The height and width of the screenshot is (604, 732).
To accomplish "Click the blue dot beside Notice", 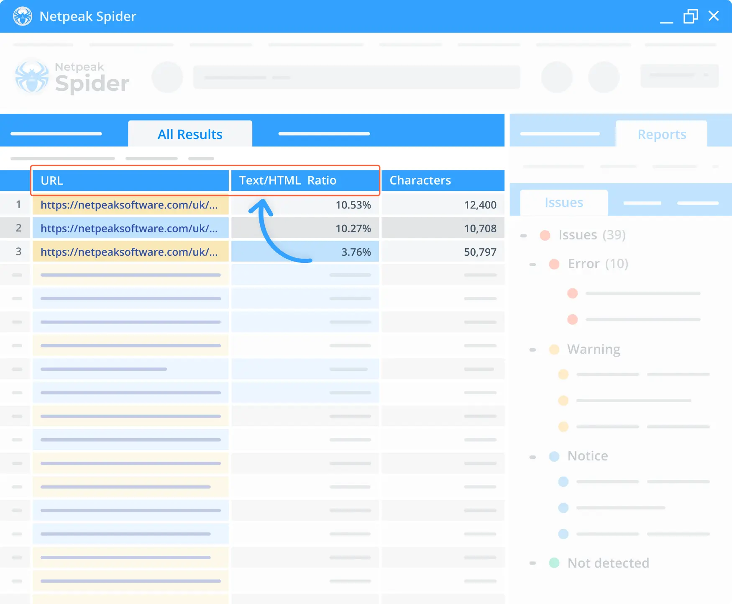I will point(554,456).
